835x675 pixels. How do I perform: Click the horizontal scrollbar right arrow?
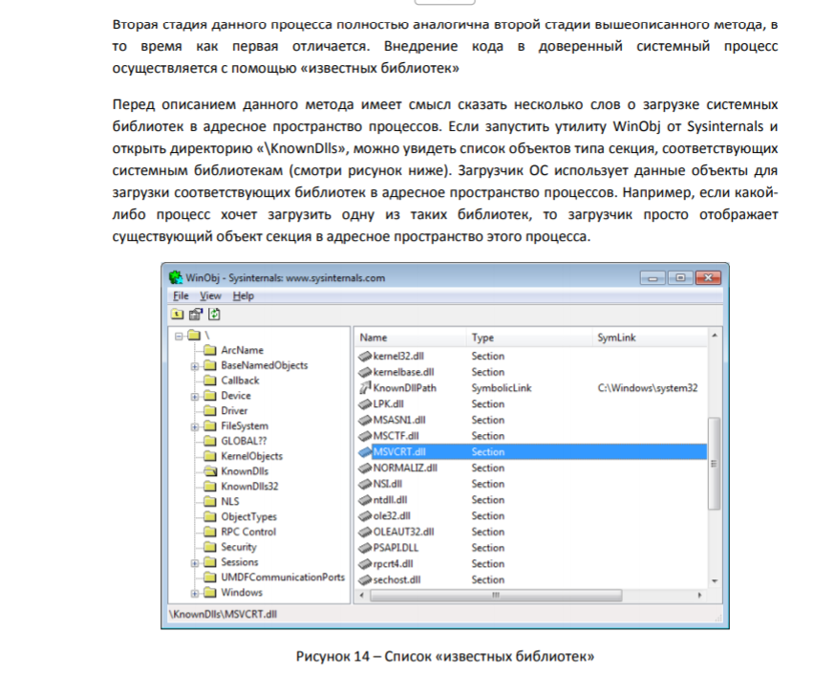pyautogui.click(x=699, y=595)
